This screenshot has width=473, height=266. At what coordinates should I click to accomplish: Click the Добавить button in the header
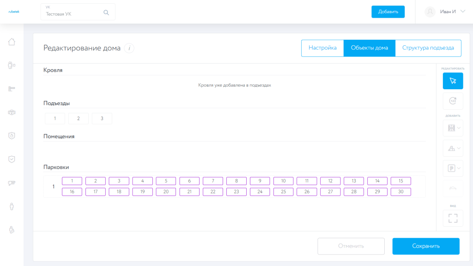click(x=388, y=12)
